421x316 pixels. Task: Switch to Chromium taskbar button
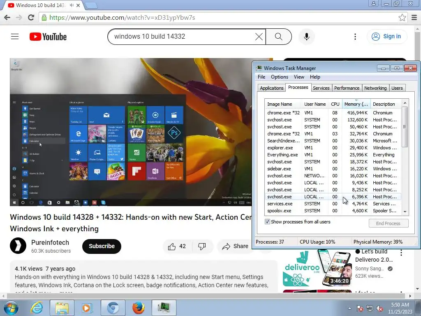click(113, 308)
